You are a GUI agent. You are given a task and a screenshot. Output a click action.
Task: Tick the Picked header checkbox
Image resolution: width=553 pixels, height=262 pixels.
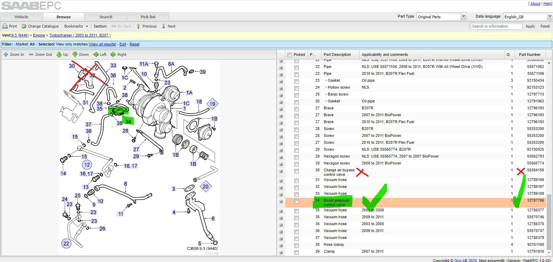click(290, 55)
